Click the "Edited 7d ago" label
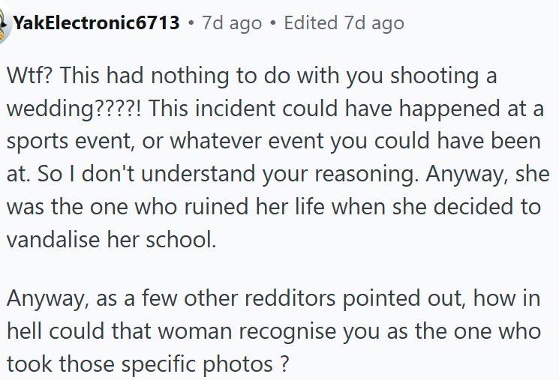Viewport: 559px width, 380px height. pyautogui.click(x=342, y=23)
